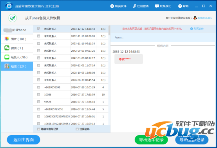Click the From: sender header field
The image size is (217, 148).
point(163,37)
